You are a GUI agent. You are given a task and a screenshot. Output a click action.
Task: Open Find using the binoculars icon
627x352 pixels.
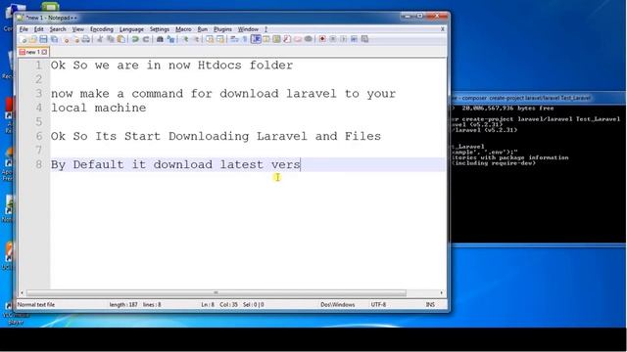point(160,39)
